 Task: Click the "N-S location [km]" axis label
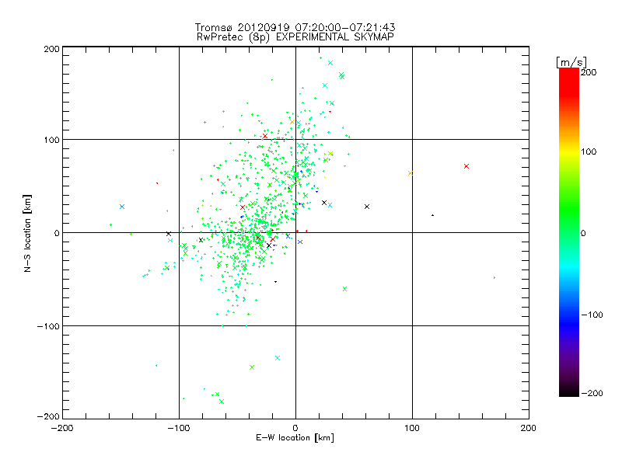point(27,233)
